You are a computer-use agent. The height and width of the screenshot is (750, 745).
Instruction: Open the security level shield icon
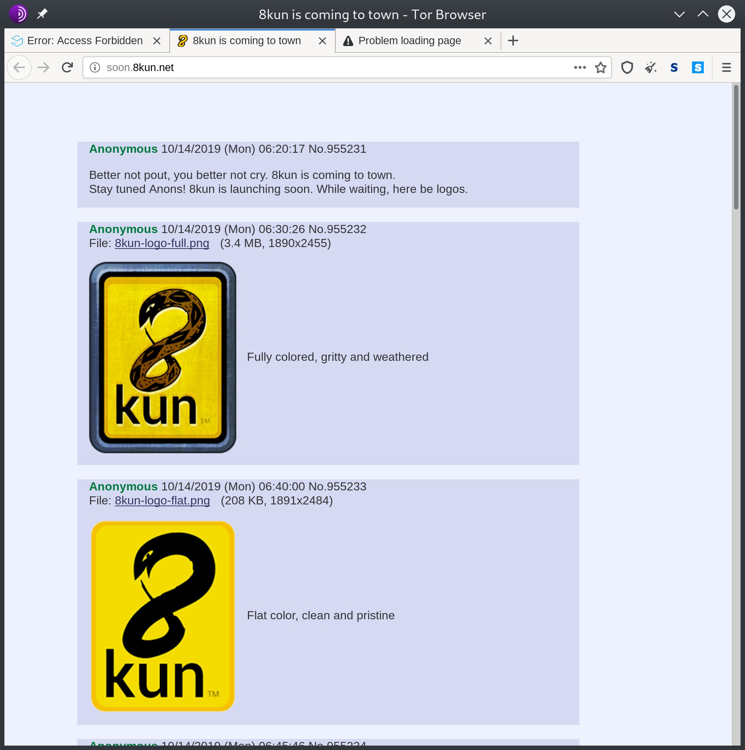(x=627, y=67)
